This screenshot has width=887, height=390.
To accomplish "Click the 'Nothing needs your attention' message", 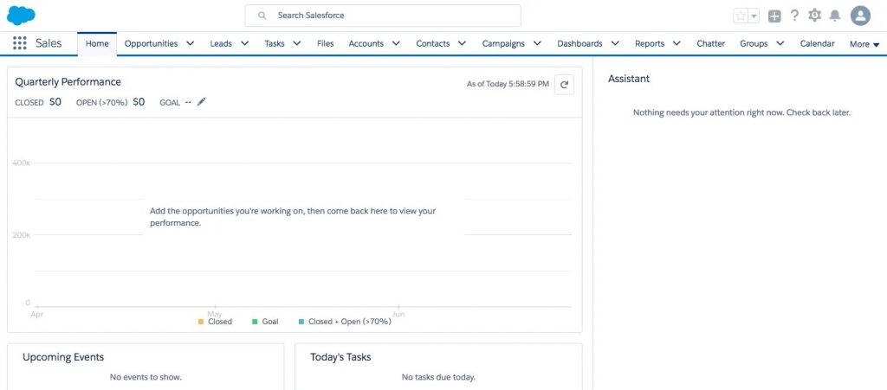I will tap(741, 112).
